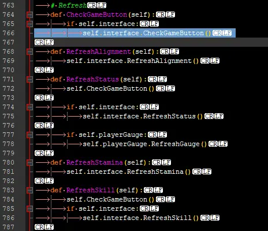Click line number 787 in margin
Image resolution: width=268 pixels, height=231 pixels.
pyautogui.click(x=9, y=227)
